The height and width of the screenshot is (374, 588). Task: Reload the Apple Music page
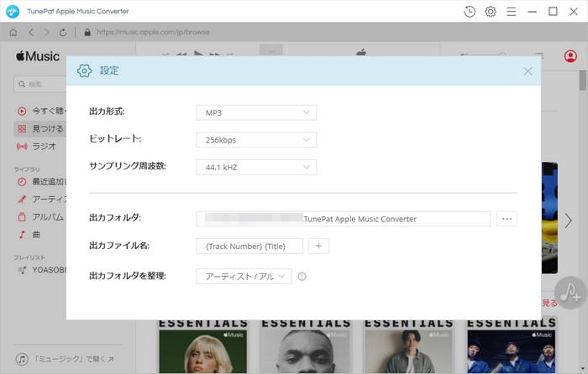click(63, 33)
